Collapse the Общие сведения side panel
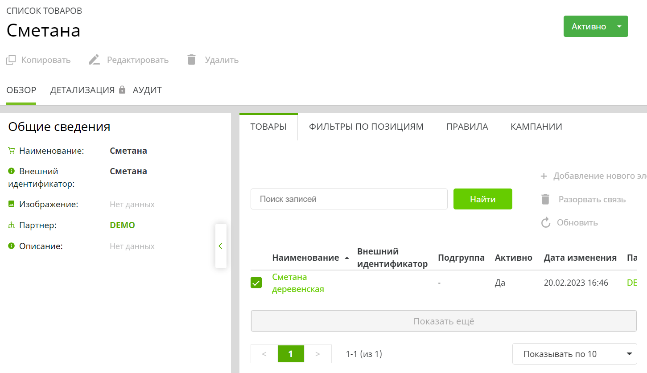 [221, 246]
